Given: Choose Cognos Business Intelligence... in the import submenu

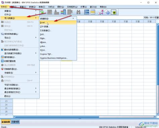Looking at the screenshot, I should click(58, 58).
